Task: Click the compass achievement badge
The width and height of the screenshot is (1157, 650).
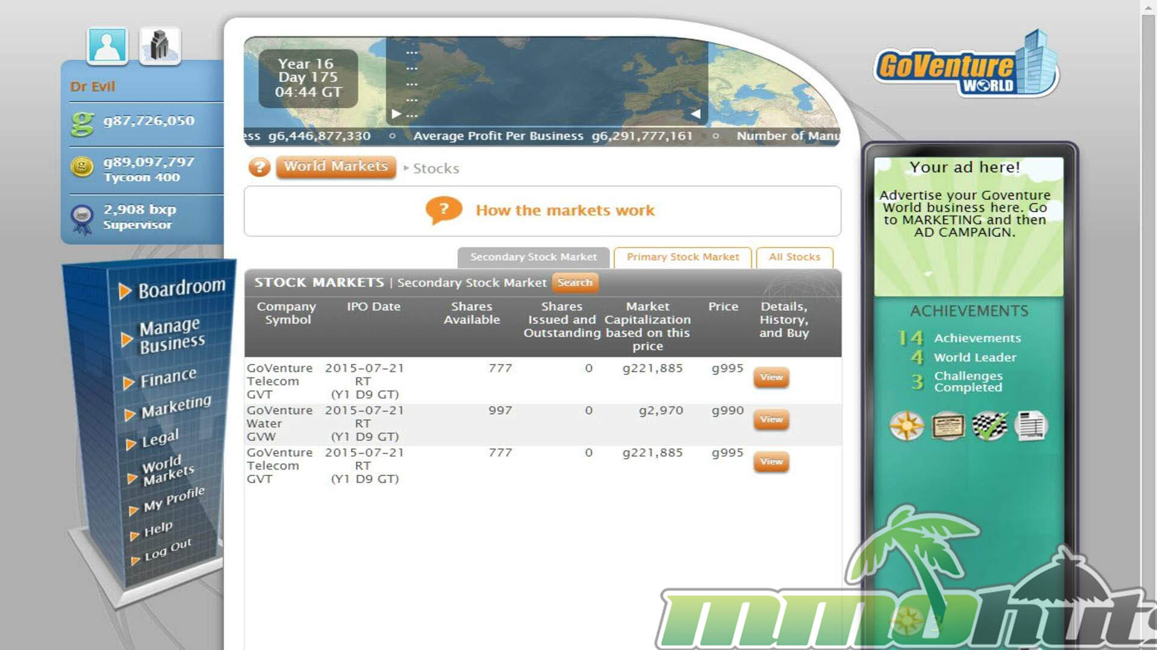Action: [906, 426]
